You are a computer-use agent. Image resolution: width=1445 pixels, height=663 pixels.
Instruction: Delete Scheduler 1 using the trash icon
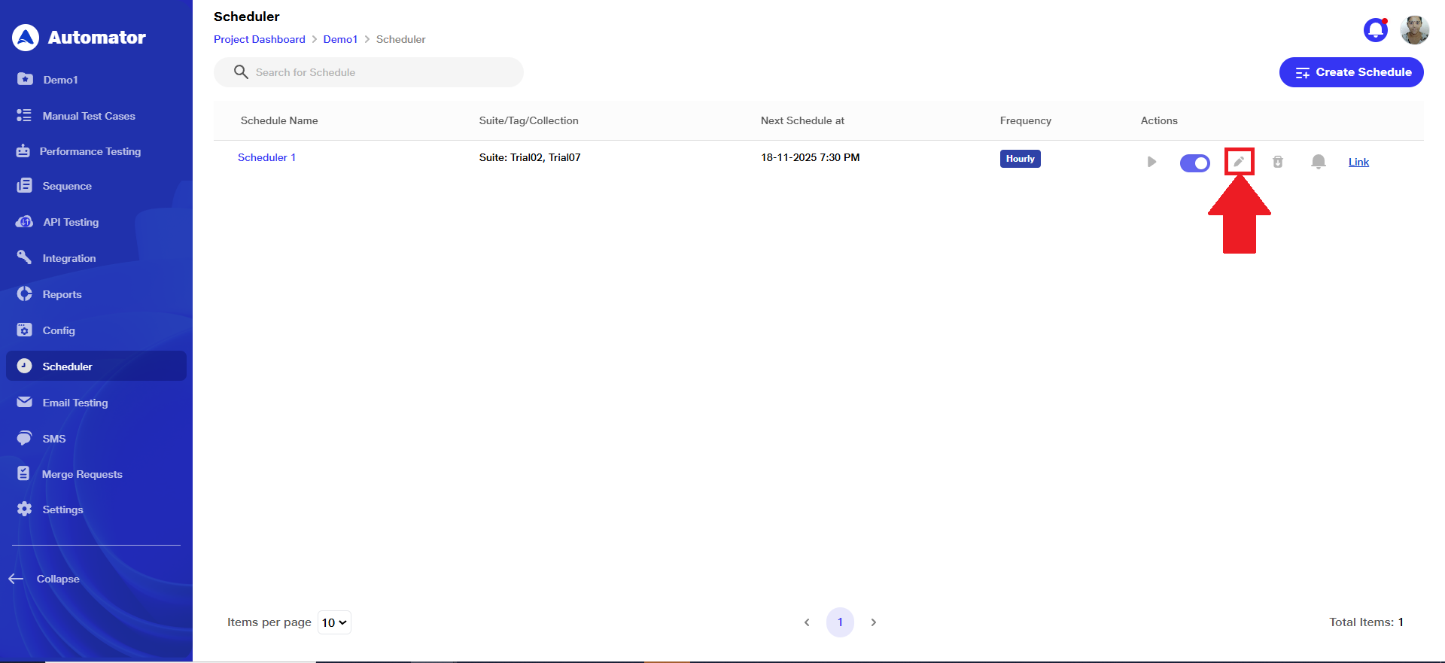pyautogui.click(x=1277, y=162)
